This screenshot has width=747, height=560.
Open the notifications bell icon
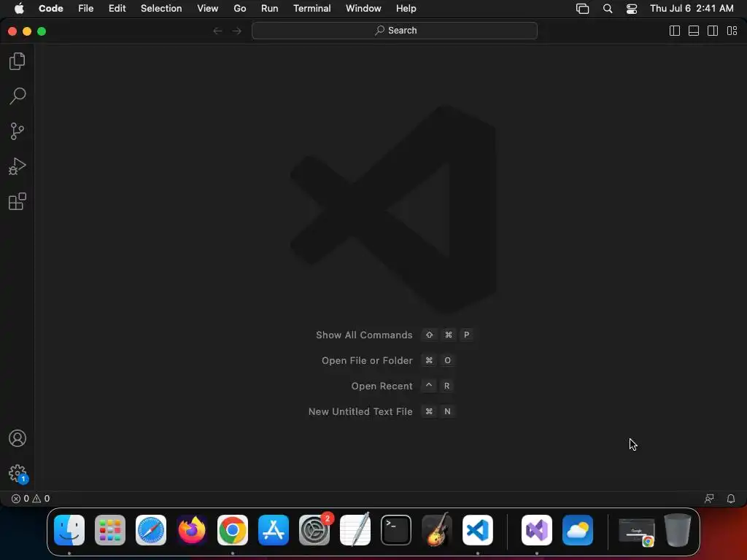pos(731,499)
